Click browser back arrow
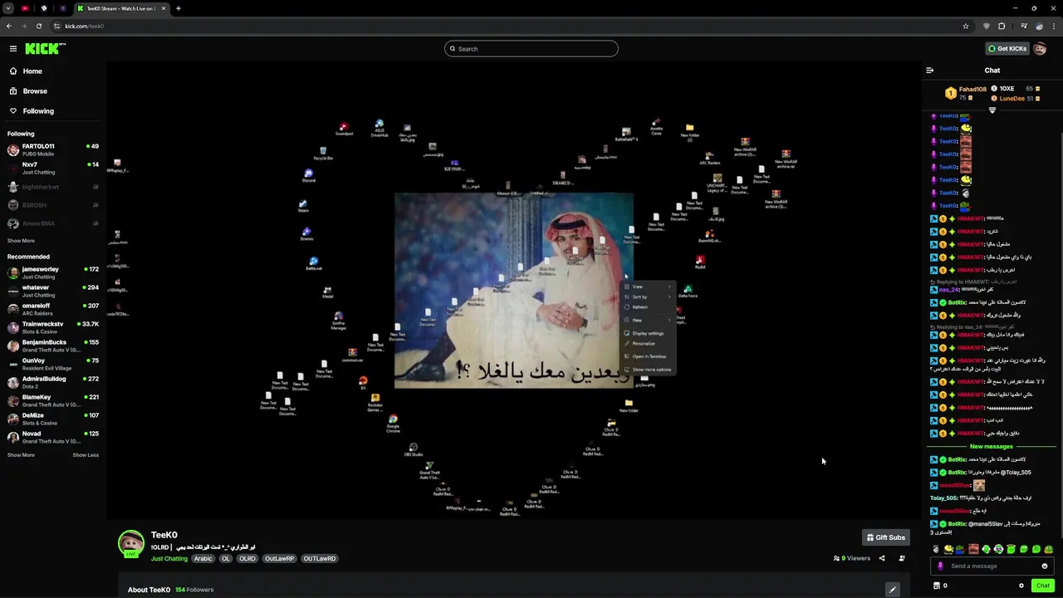 [x=9, y=26]
